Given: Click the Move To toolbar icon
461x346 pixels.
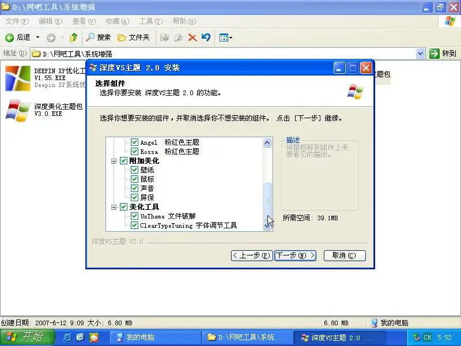Looking at the screenshot, I should click(x=165, y=37).
